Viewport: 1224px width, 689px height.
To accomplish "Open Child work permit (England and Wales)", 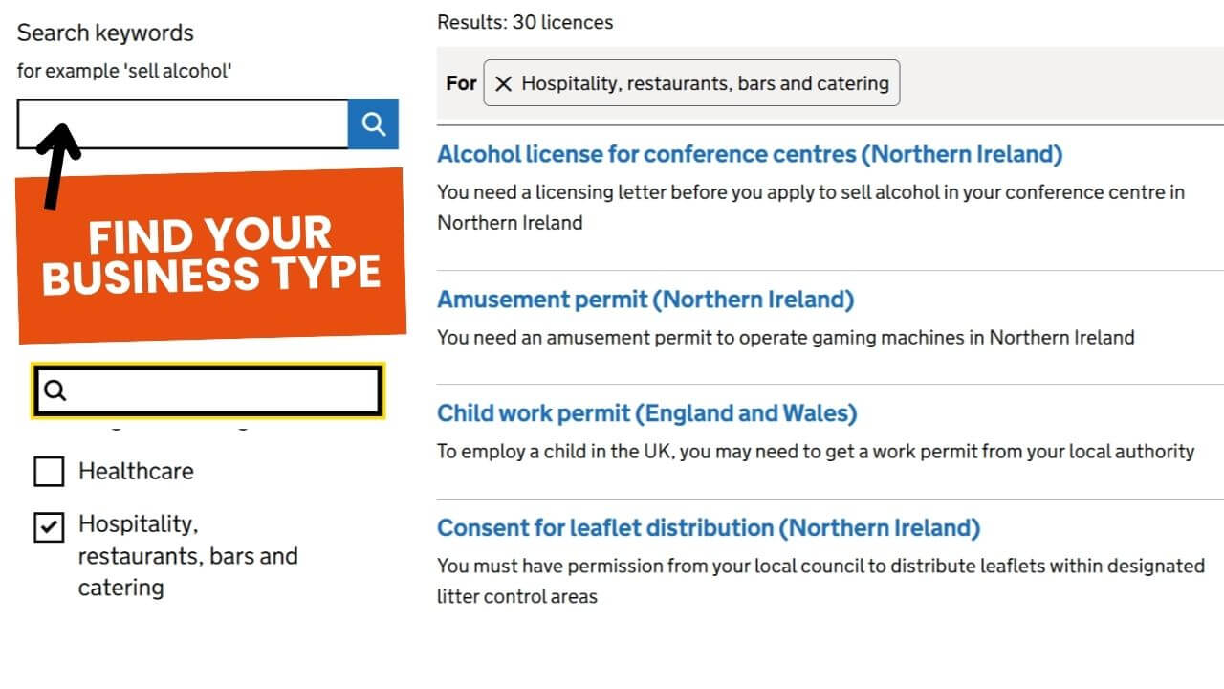I will click(x=646, y=413).
